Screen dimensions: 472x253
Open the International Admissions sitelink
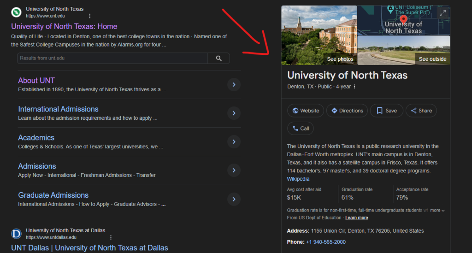(x=58, y=109)
